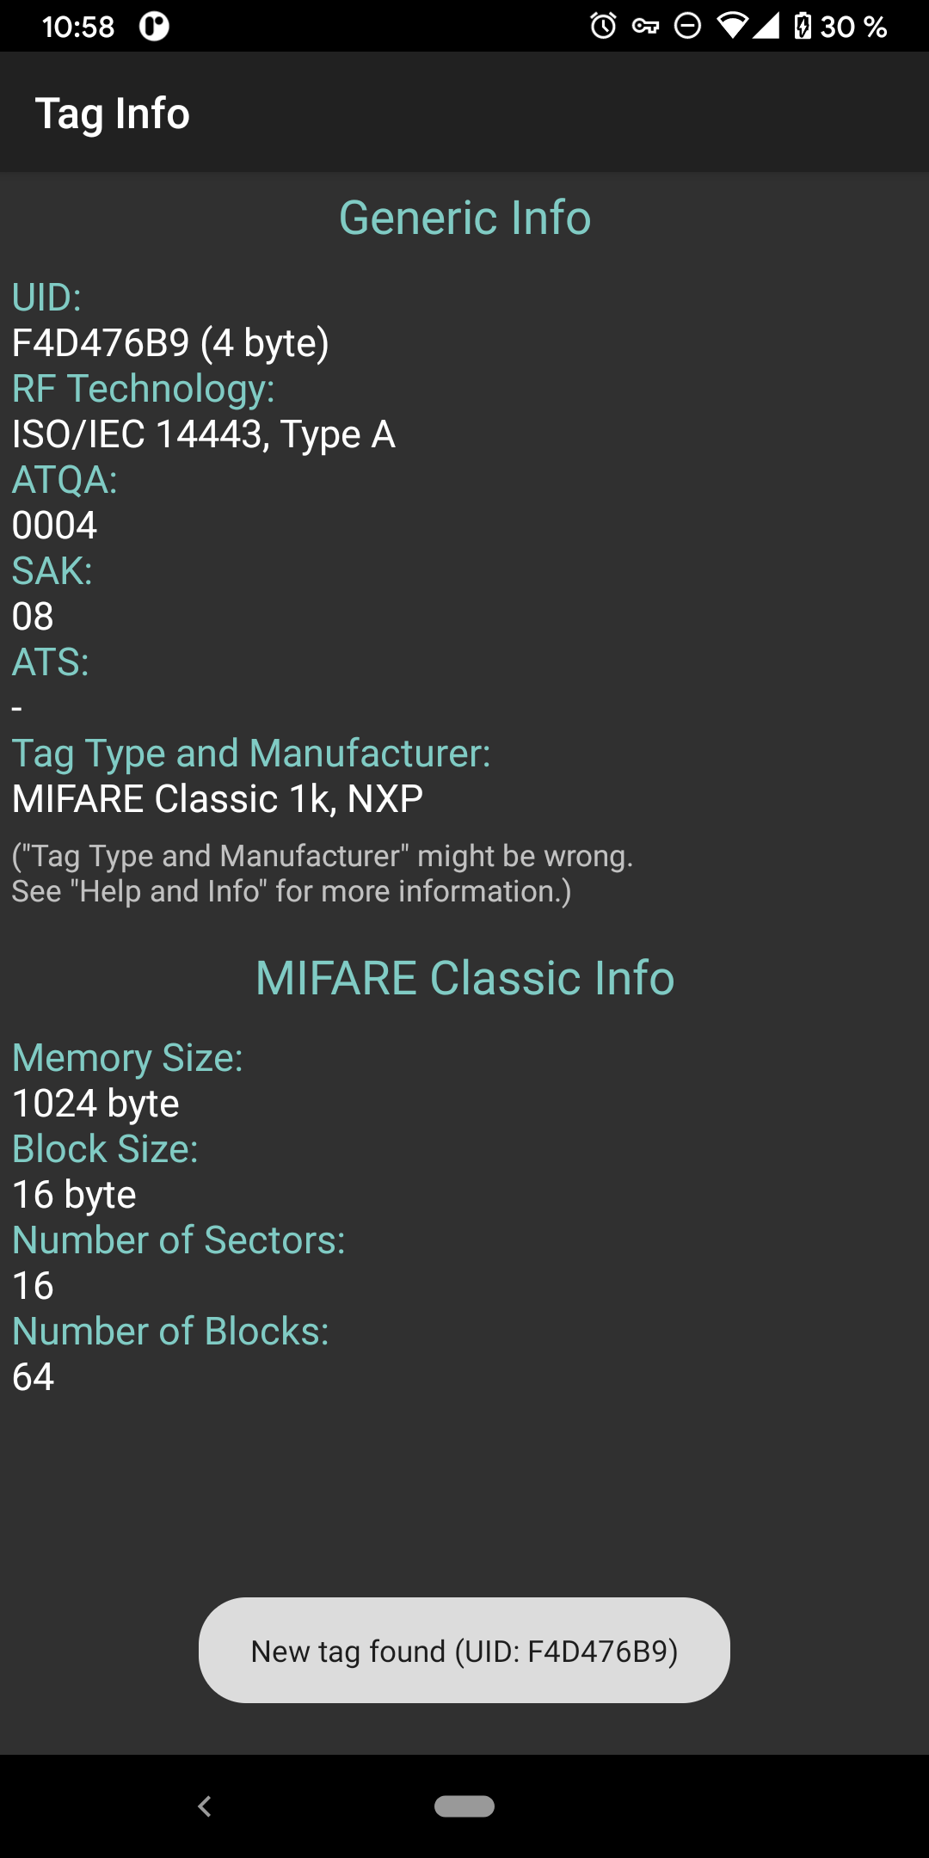Tap the battery charging icon

(803, 26)
